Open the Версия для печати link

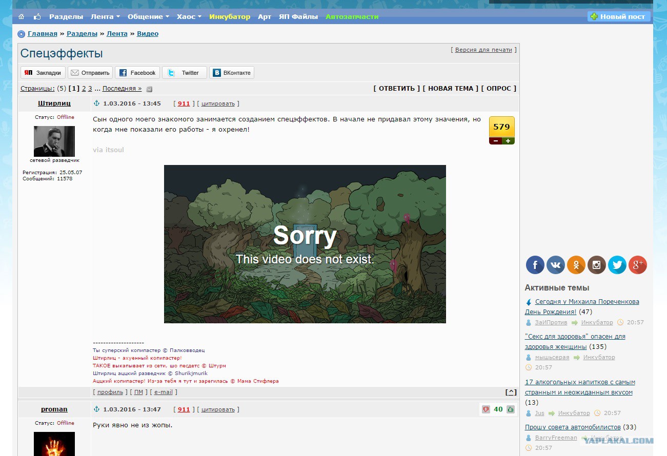[x=483, y=50]
